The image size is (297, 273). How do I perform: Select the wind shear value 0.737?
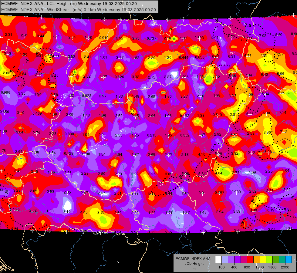click(151, 39)
